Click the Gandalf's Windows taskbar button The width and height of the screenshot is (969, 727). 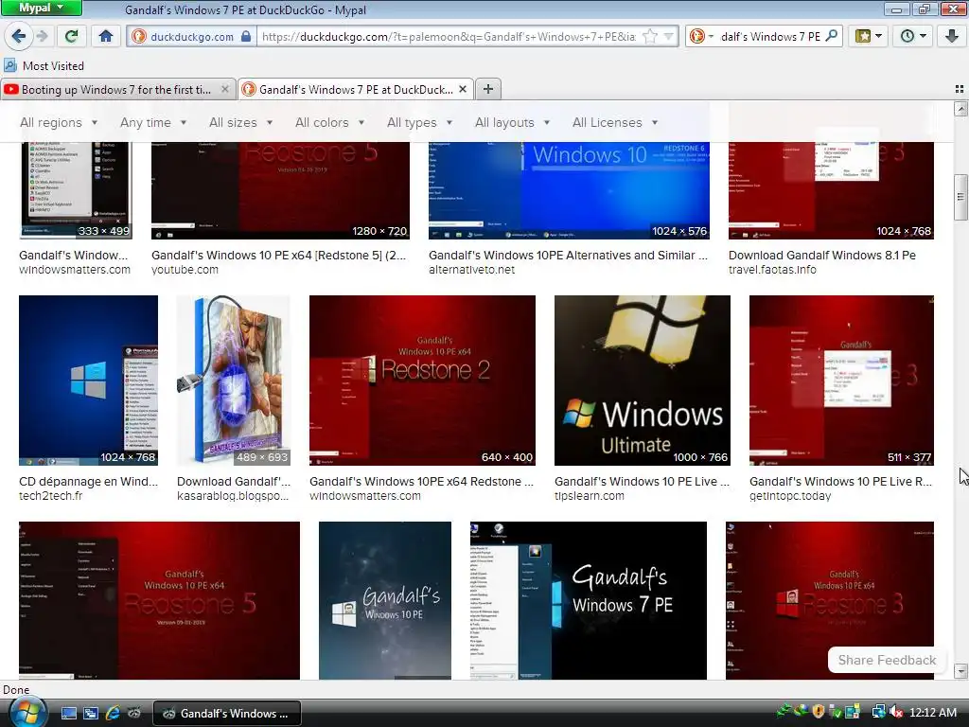(227, 713)
